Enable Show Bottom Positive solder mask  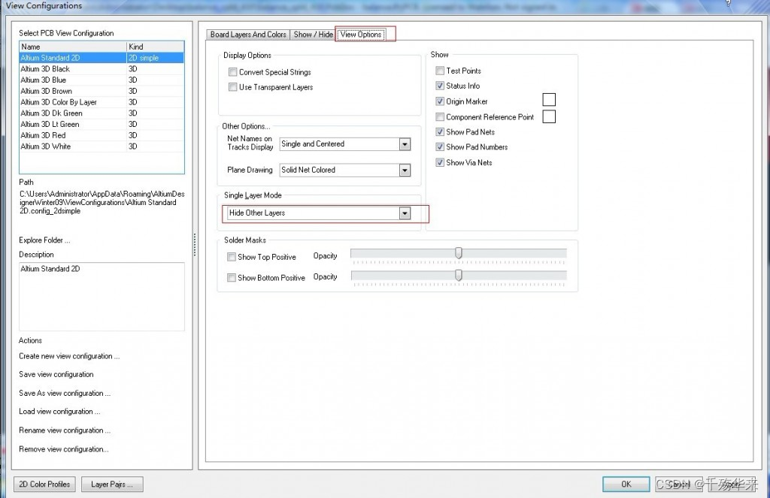tap(232, 278)
